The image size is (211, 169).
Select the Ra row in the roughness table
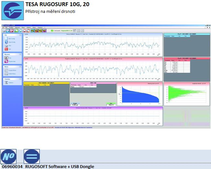coord(177,62)
